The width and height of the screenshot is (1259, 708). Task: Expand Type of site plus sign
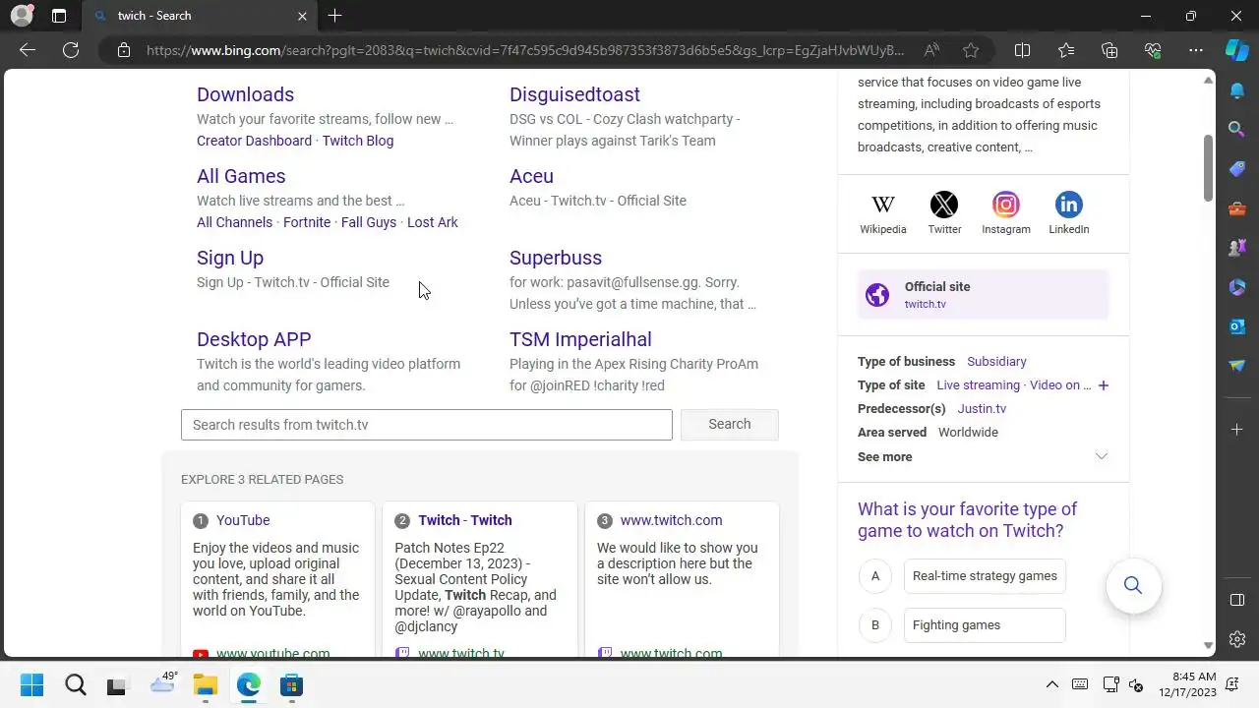1103,385
